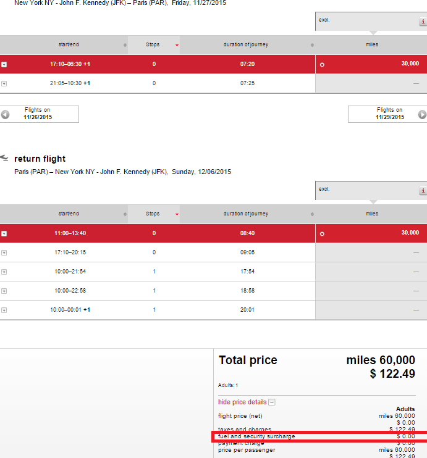Click the outbound miles column header
The height and width of the screenshot is (458, 427).
[371, 44]
